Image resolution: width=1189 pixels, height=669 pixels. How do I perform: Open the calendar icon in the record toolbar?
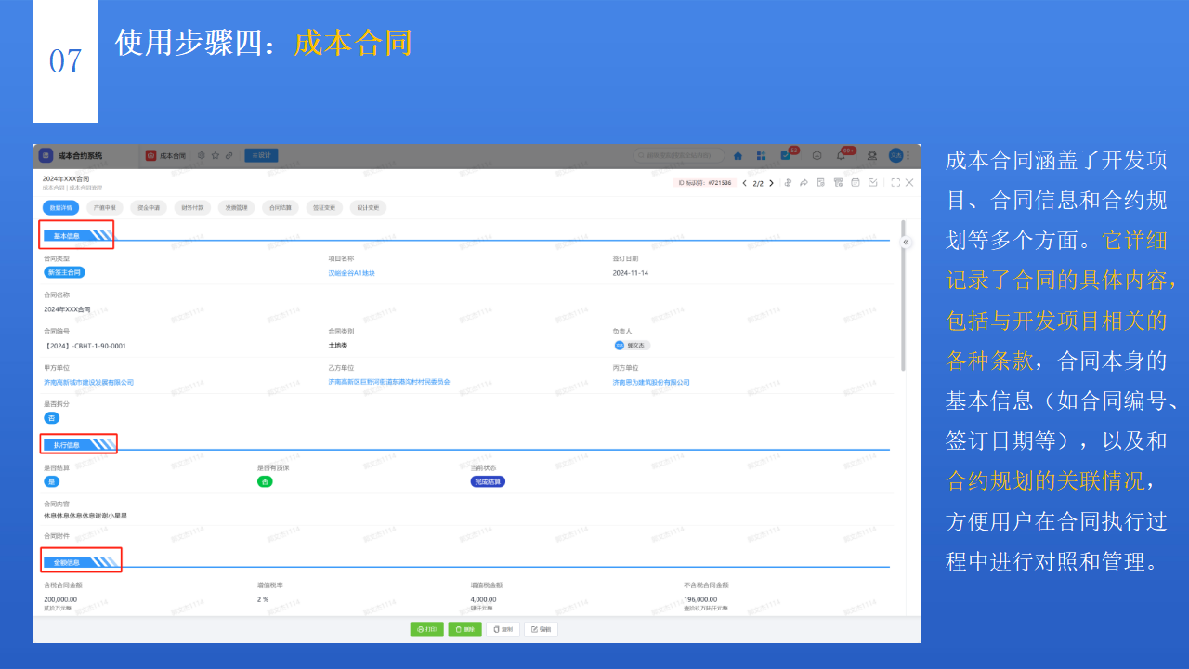pos(855,184)
